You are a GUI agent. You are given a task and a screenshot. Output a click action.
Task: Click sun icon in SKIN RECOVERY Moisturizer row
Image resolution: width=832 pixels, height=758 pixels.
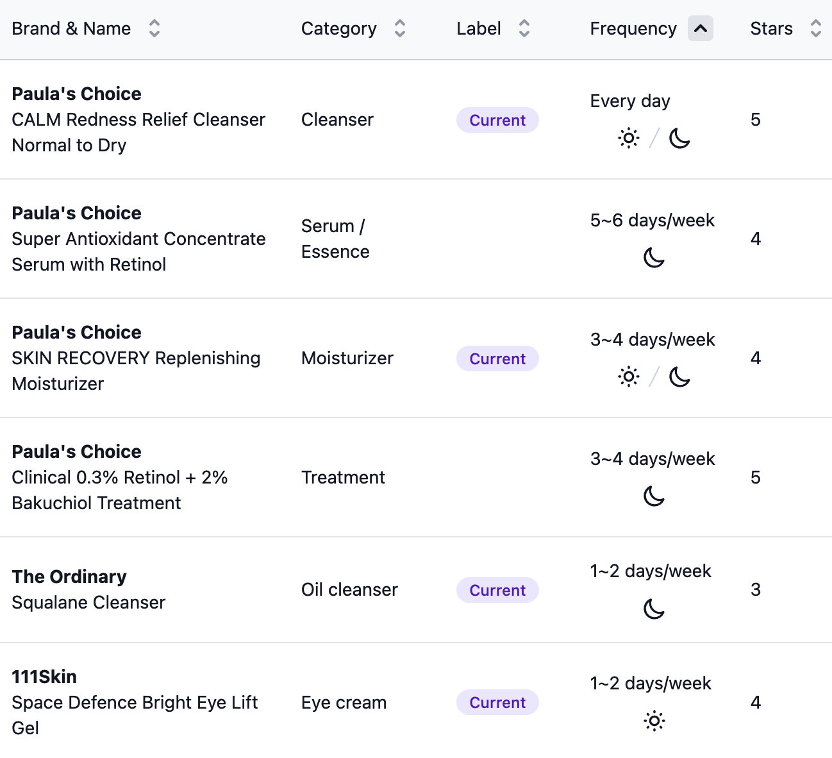pyautogui.click(x=629, y=376)
